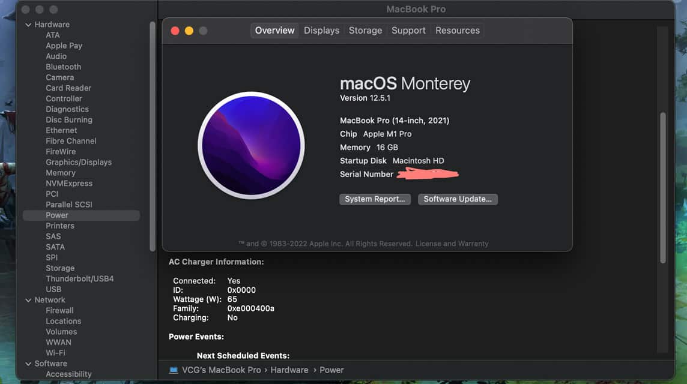The width and height of the screenshot is (687, 384).
Task: Select Bluetooth in the sidebar
Action: (x=64, y=67)
